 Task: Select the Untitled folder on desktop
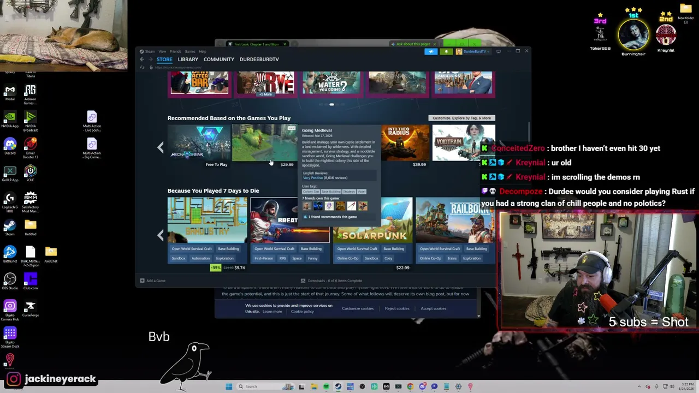31,227
